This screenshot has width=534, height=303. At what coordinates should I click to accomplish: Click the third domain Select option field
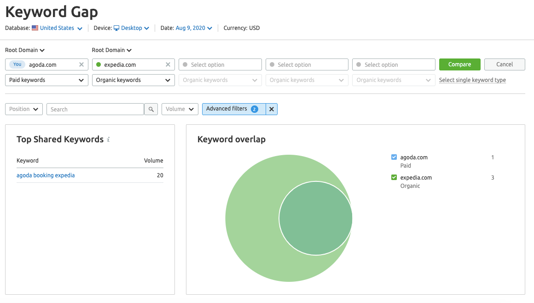click(220, 64)
